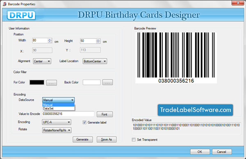Click the Barcode Properties title bar app icon
This screenshot has width=246, height=159.
tap(5, 4)
